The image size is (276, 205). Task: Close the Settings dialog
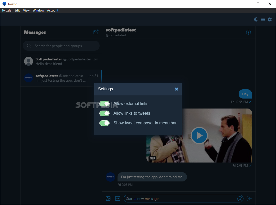coord(177,89)
